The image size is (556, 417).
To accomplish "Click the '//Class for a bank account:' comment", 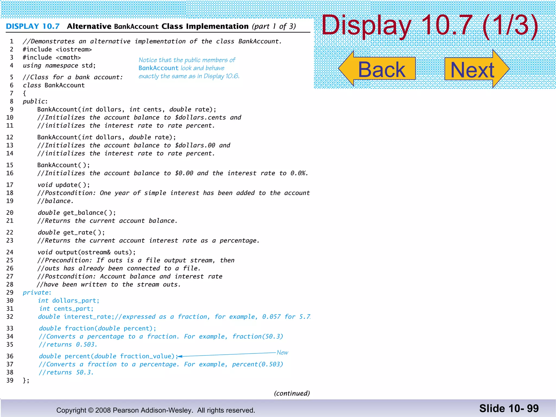I will pos(73,77).
